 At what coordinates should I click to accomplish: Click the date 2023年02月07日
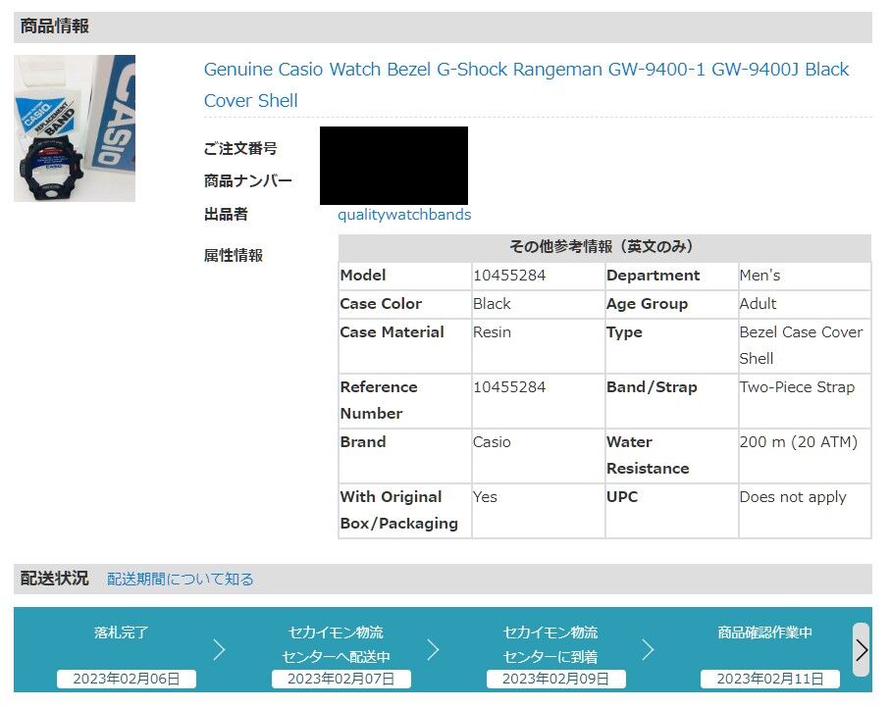pyautogui.click(x=340, y=679)
